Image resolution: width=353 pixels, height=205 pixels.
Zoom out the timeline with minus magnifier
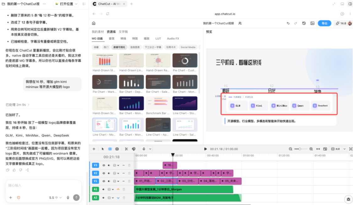[x=291, y=149]
